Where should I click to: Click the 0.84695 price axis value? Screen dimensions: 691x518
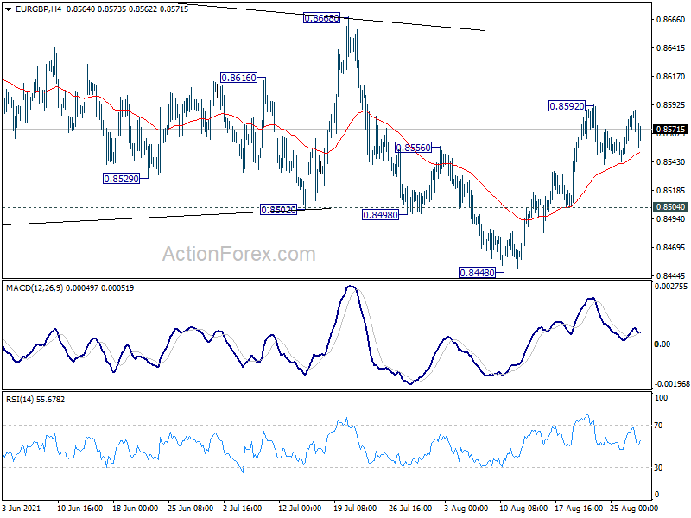[x=671, y=248]
